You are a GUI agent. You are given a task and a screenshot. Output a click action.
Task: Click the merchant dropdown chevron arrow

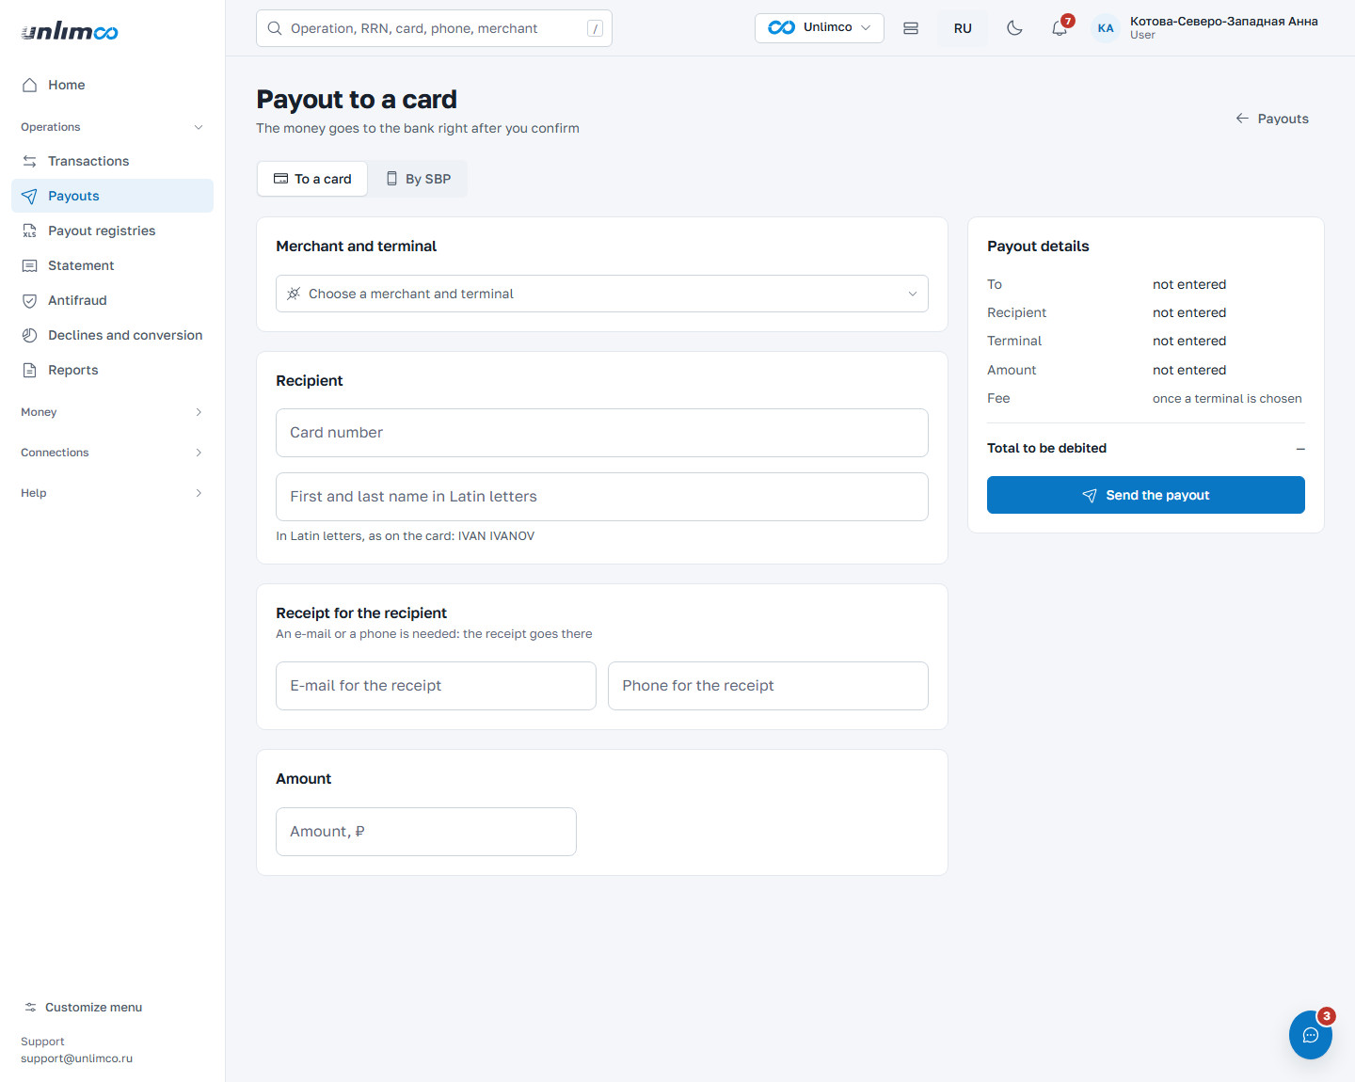tap(912, 294)
